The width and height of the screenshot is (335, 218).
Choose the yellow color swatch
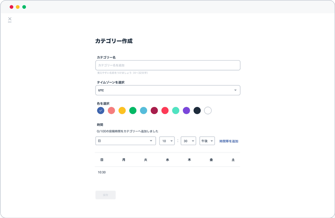click(122, 110)
